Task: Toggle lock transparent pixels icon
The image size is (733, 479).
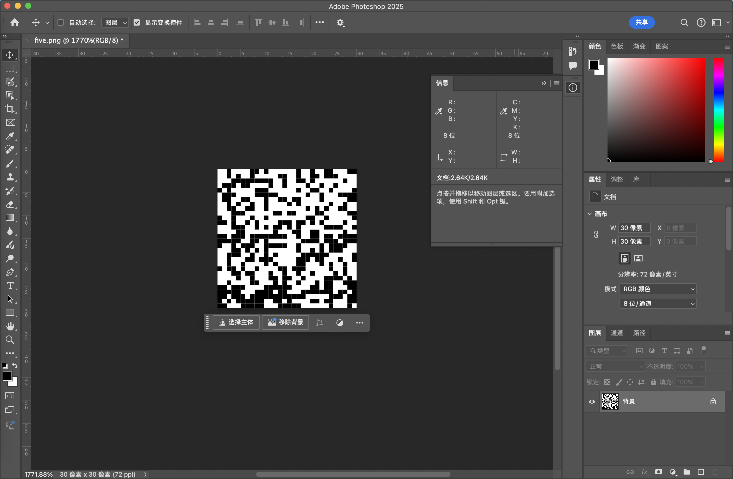Action: pyautogui.click(x=607, y=382)
